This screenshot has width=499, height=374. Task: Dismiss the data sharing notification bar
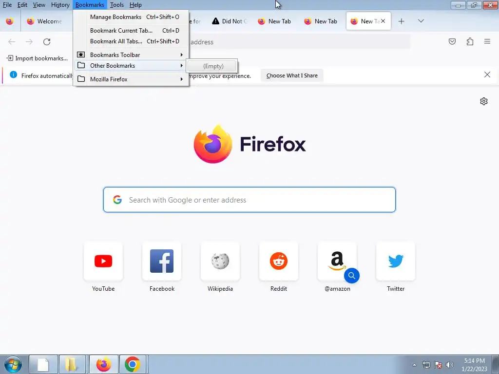click(x=487, y=75)
